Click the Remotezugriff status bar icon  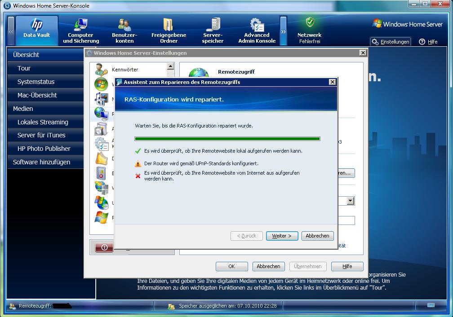tap(13, 306)
